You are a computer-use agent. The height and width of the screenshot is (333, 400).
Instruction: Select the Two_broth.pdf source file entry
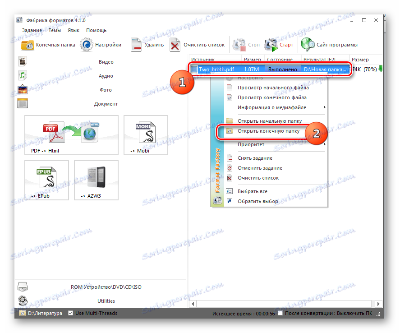coord(216,69)
